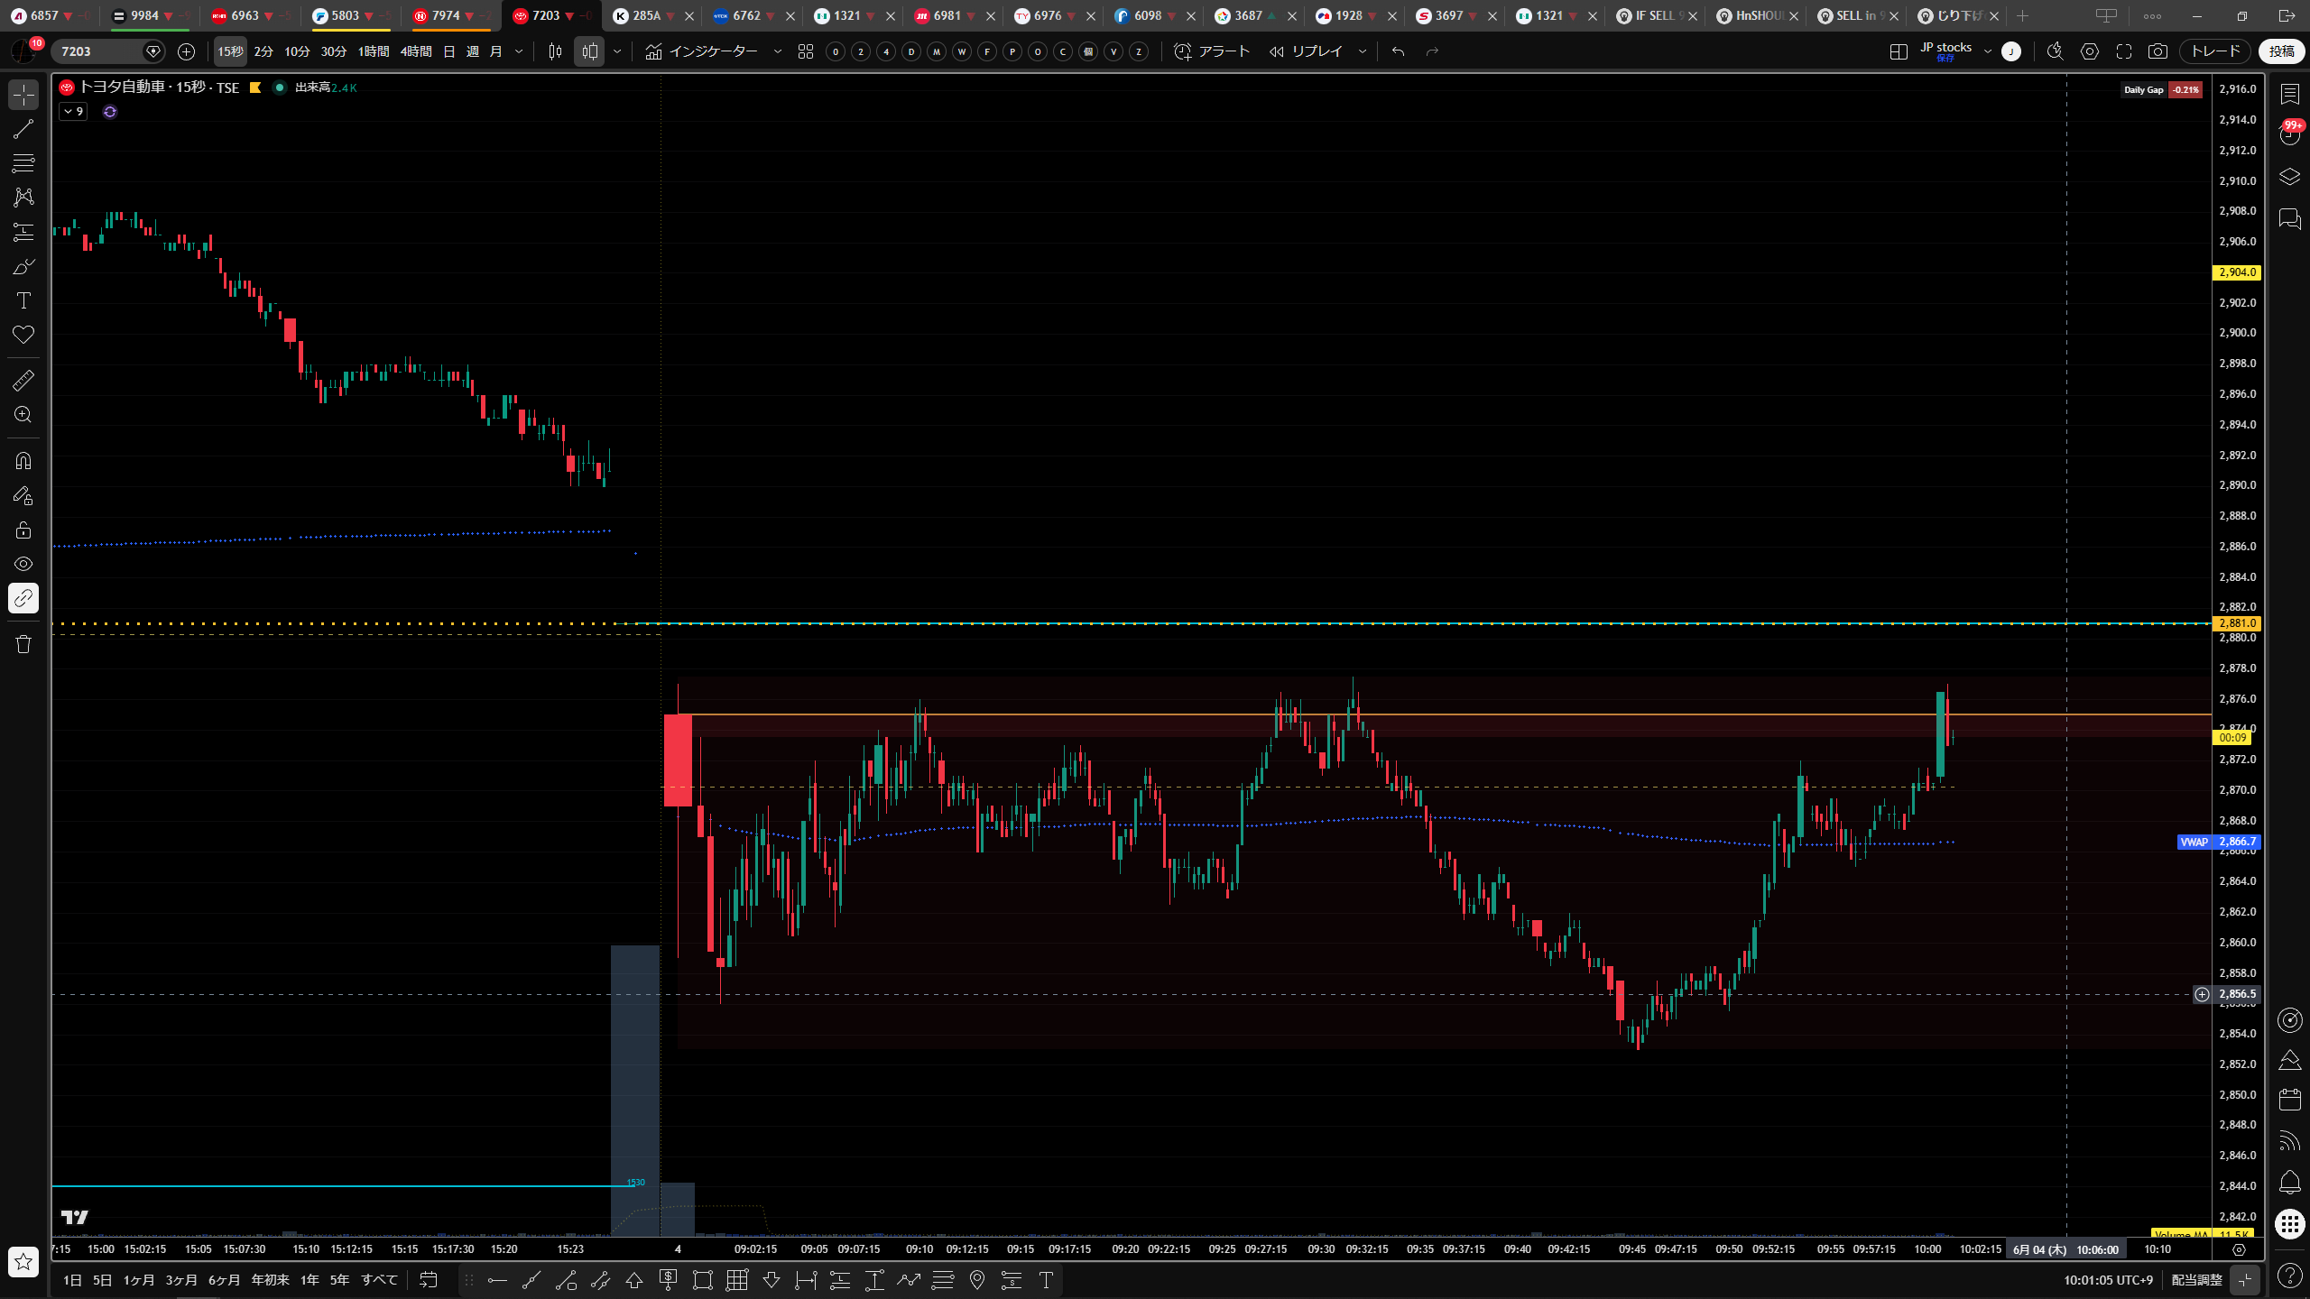Image resolution: width=2310 pixels, height=1299 pixels.
Task: Open the help question mark icon
Action: point(2290,1276)
